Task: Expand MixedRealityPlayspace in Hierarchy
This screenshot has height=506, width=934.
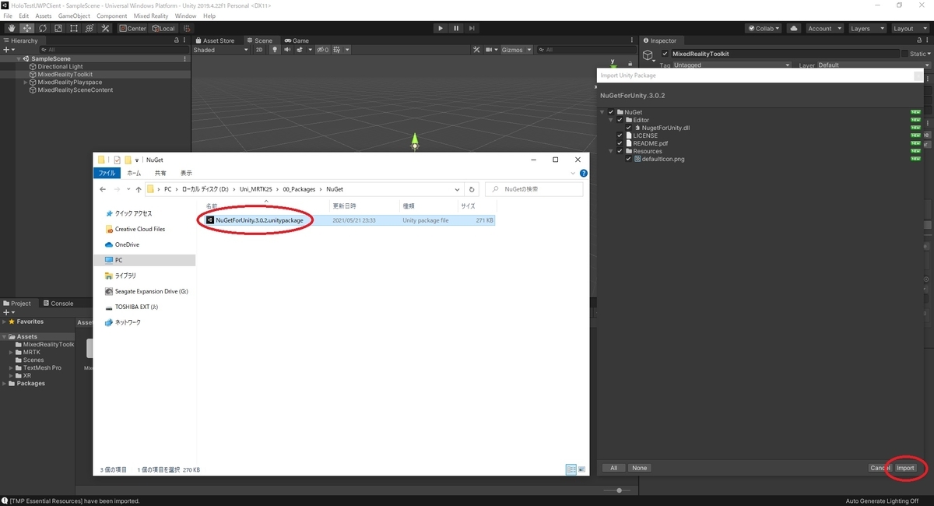Action: (x=26, y=83)
